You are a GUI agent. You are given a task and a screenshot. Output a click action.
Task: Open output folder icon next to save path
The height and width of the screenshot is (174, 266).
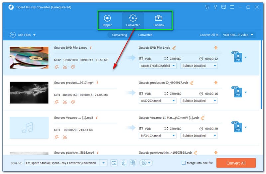[x=114, y=163]
